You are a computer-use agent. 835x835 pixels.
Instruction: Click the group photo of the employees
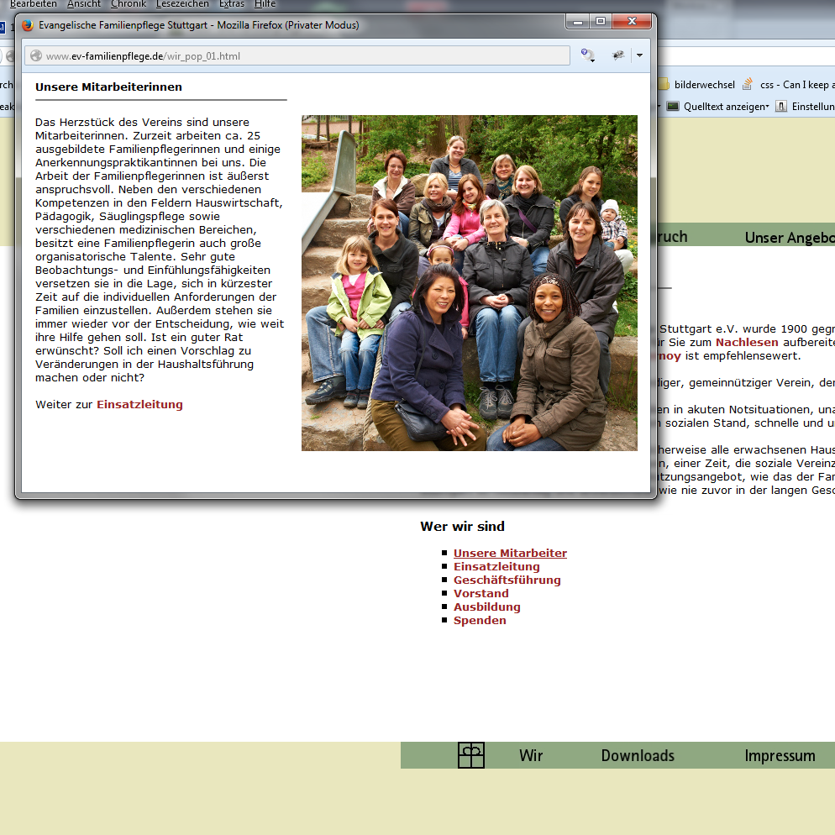click(x=469, y=283)
